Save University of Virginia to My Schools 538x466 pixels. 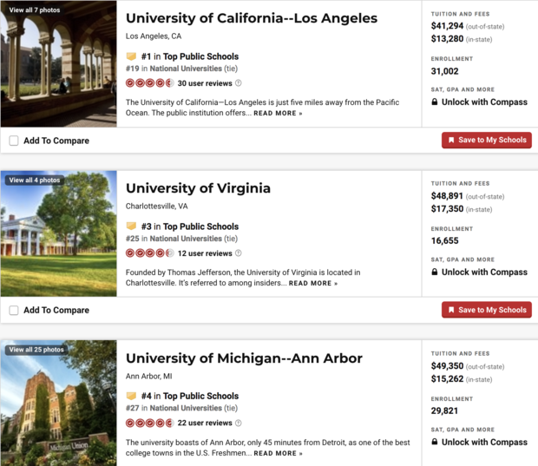[x=486, y=310]
